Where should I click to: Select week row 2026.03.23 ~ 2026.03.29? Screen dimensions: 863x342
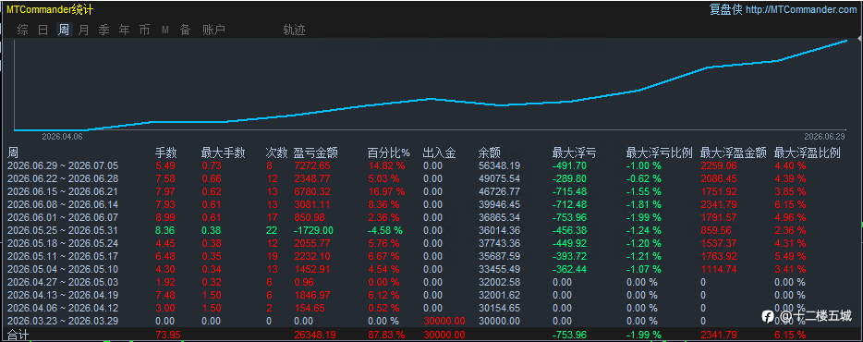pos(431,321)
